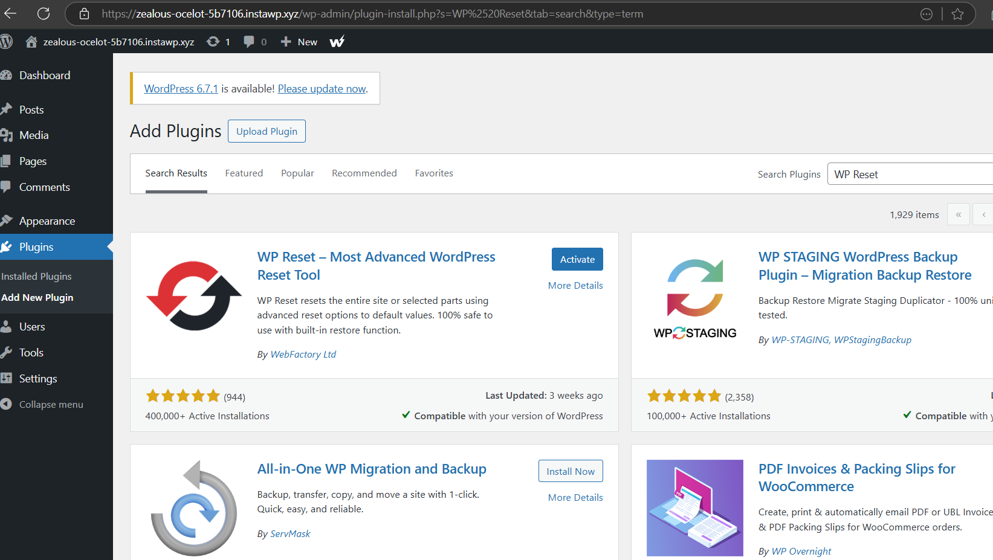
Task: Open comments bubble icon in admin bar
Action: (249, 42)
